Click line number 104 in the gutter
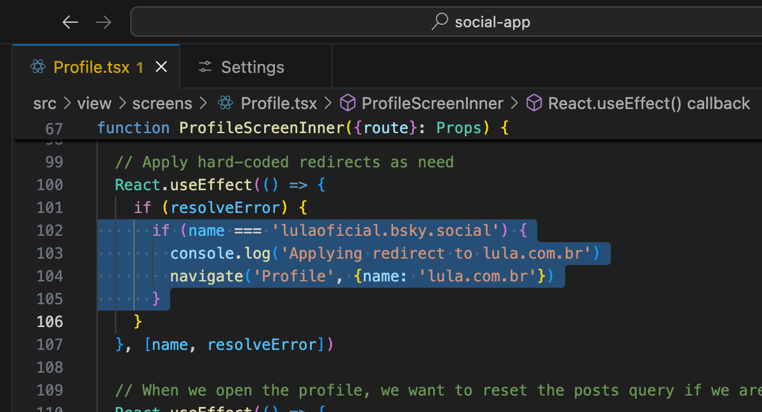 tap(50, 276)
